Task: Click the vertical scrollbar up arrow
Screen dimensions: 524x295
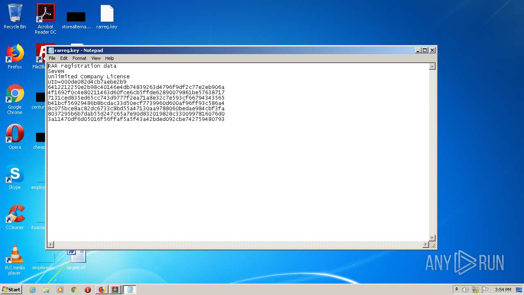Action: pyautogui.click(x=432, y=67)
